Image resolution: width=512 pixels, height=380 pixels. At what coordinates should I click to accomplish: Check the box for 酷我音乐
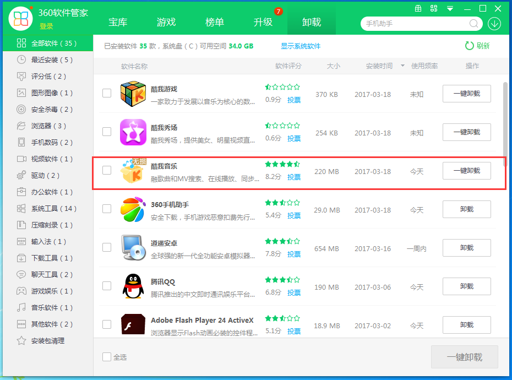coord(107,170)
